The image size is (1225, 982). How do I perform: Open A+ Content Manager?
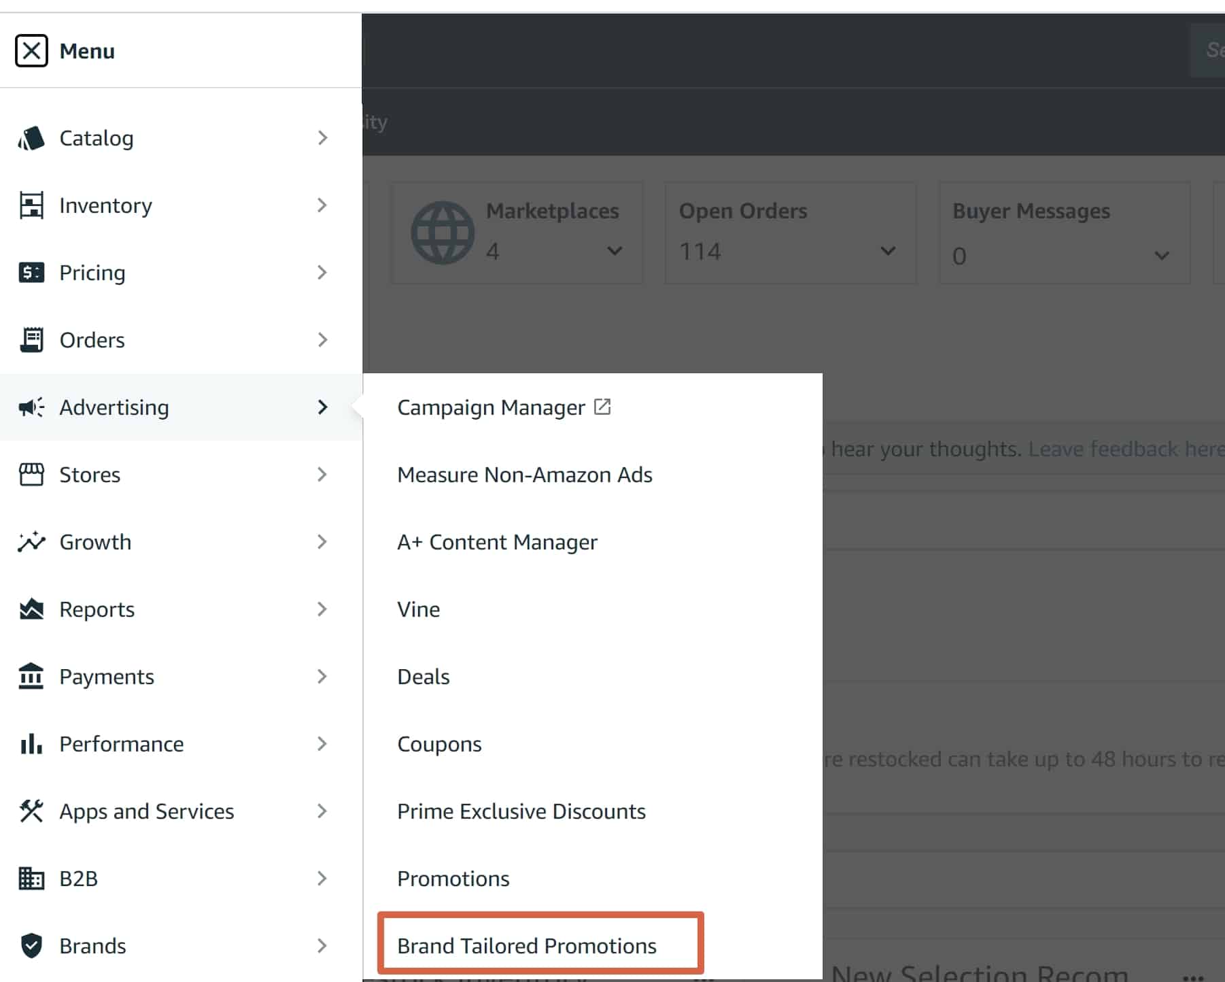click(497, 542)
